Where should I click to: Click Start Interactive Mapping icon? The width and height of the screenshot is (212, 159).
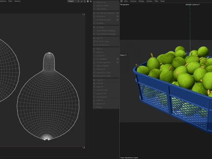click(95, 31)
